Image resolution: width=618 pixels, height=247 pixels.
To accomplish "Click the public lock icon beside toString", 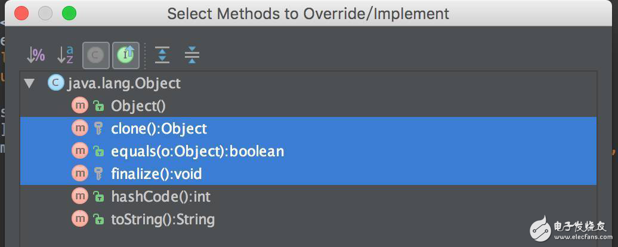I will [x=98, y=219].
